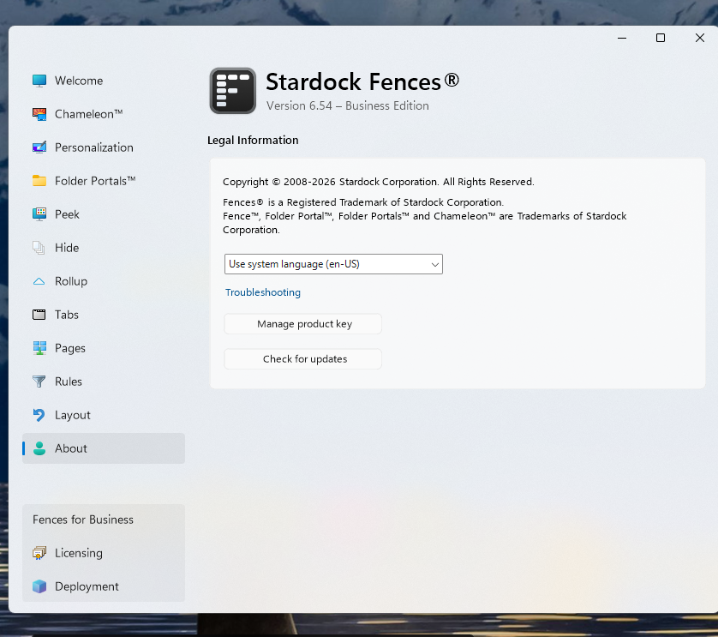
Task: Click the 'Fences for Business' heading
Action: coord(83,520)
